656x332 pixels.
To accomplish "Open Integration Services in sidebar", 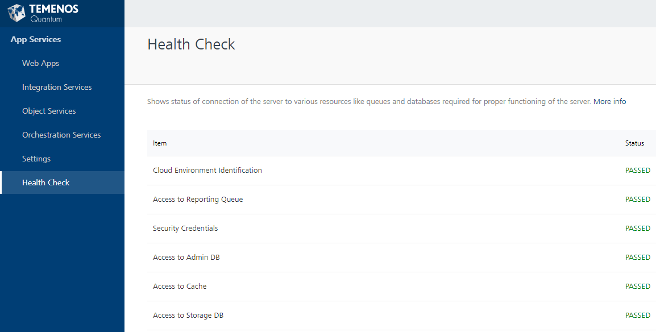I will (x=57, y=87).
